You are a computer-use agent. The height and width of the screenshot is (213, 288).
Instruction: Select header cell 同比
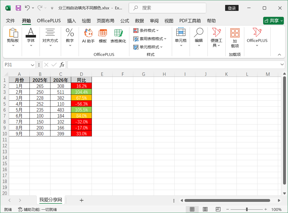tap(81, 80)
